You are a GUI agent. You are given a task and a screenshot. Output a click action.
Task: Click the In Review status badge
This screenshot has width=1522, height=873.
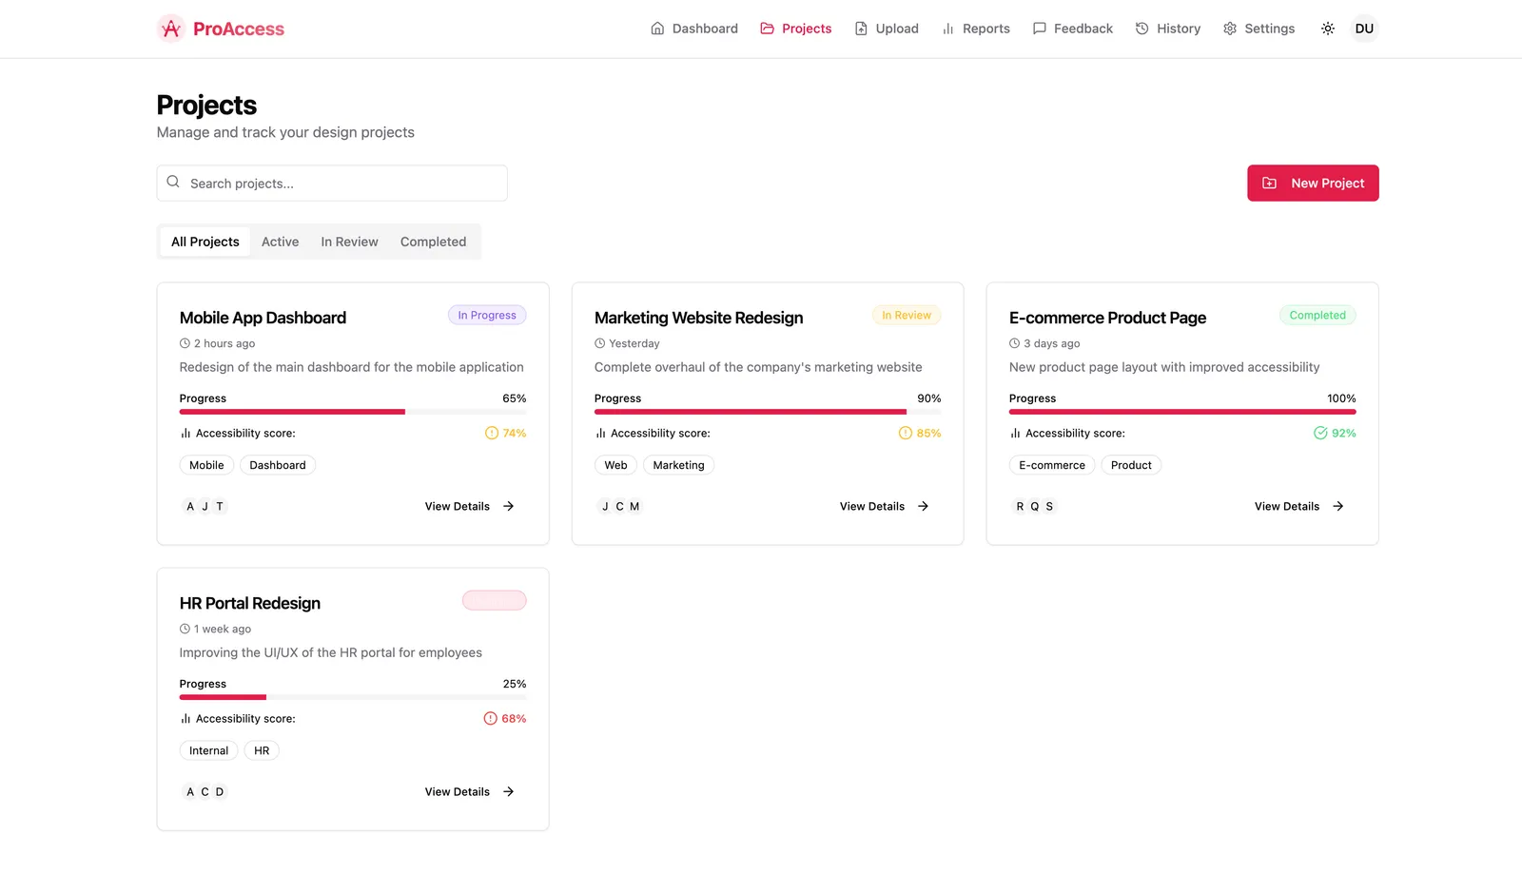pyautogui.click(x=907, y=315)
